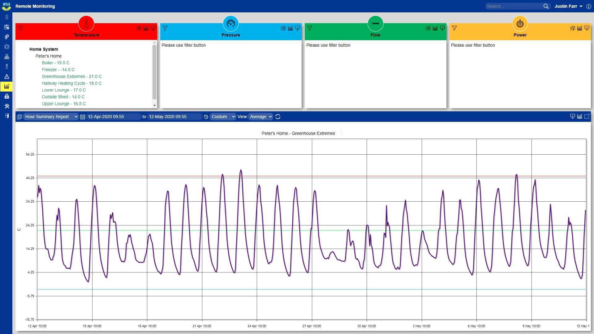This screenshot has height=334, width=594.
Task: Click the Outside Shed sensor link
Action: (x=63, y=97)
